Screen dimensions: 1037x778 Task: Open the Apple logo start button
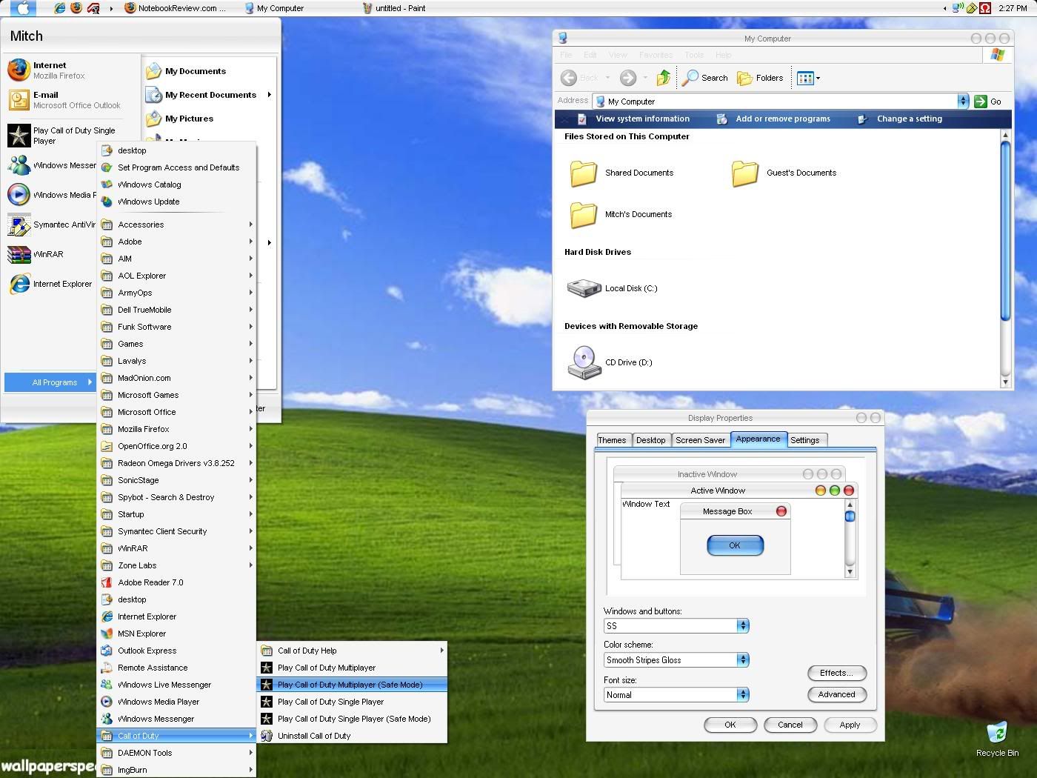coord(22,8)
